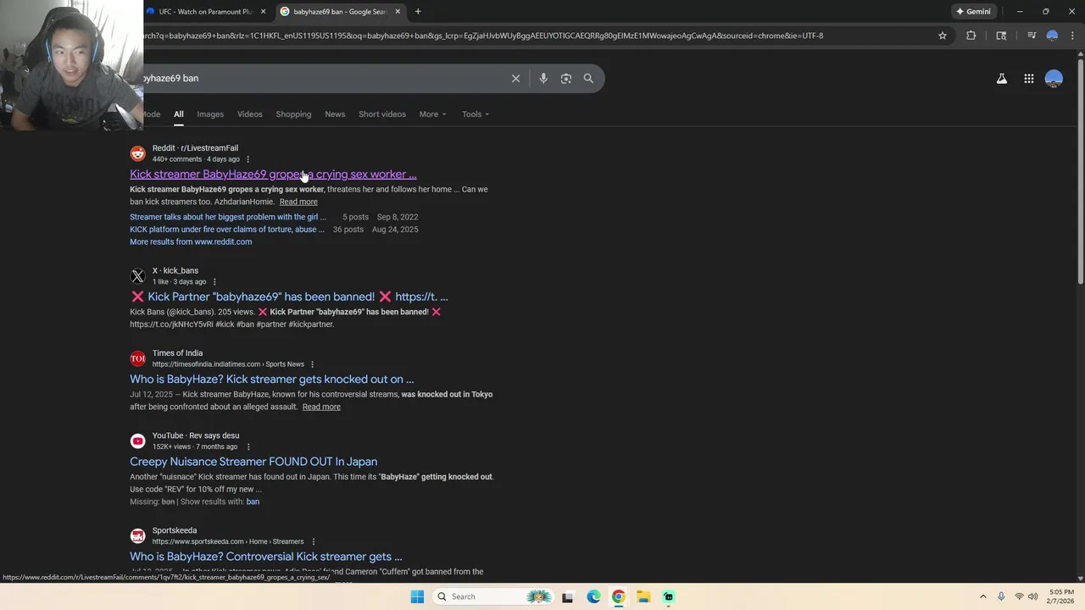
Task: Open the UFC Paramount Plus tab
Action: [x=202, y=12]
